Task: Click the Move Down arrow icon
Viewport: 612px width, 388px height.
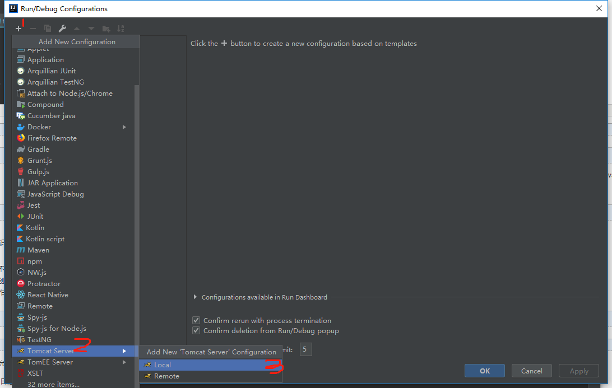Action: [x=91, y=29]
